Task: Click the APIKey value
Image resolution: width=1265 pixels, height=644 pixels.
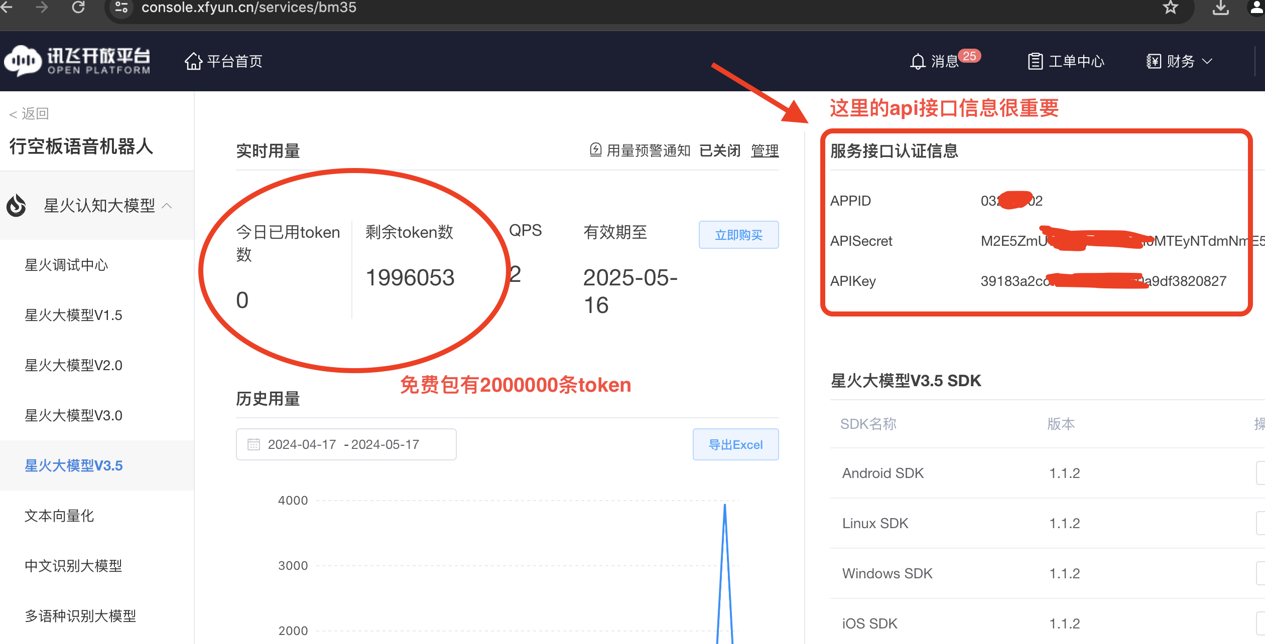Action: pos(1103,281)
